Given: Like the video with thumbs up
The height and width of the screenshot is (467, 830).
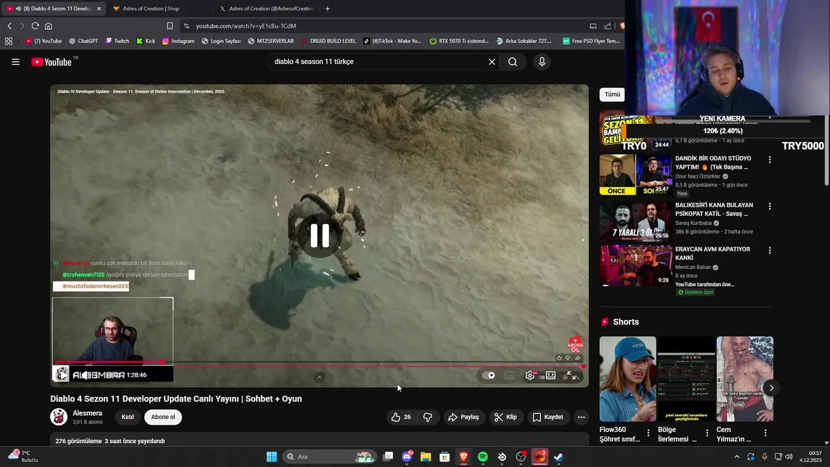Looking at the screenshot, I should 401,417.
